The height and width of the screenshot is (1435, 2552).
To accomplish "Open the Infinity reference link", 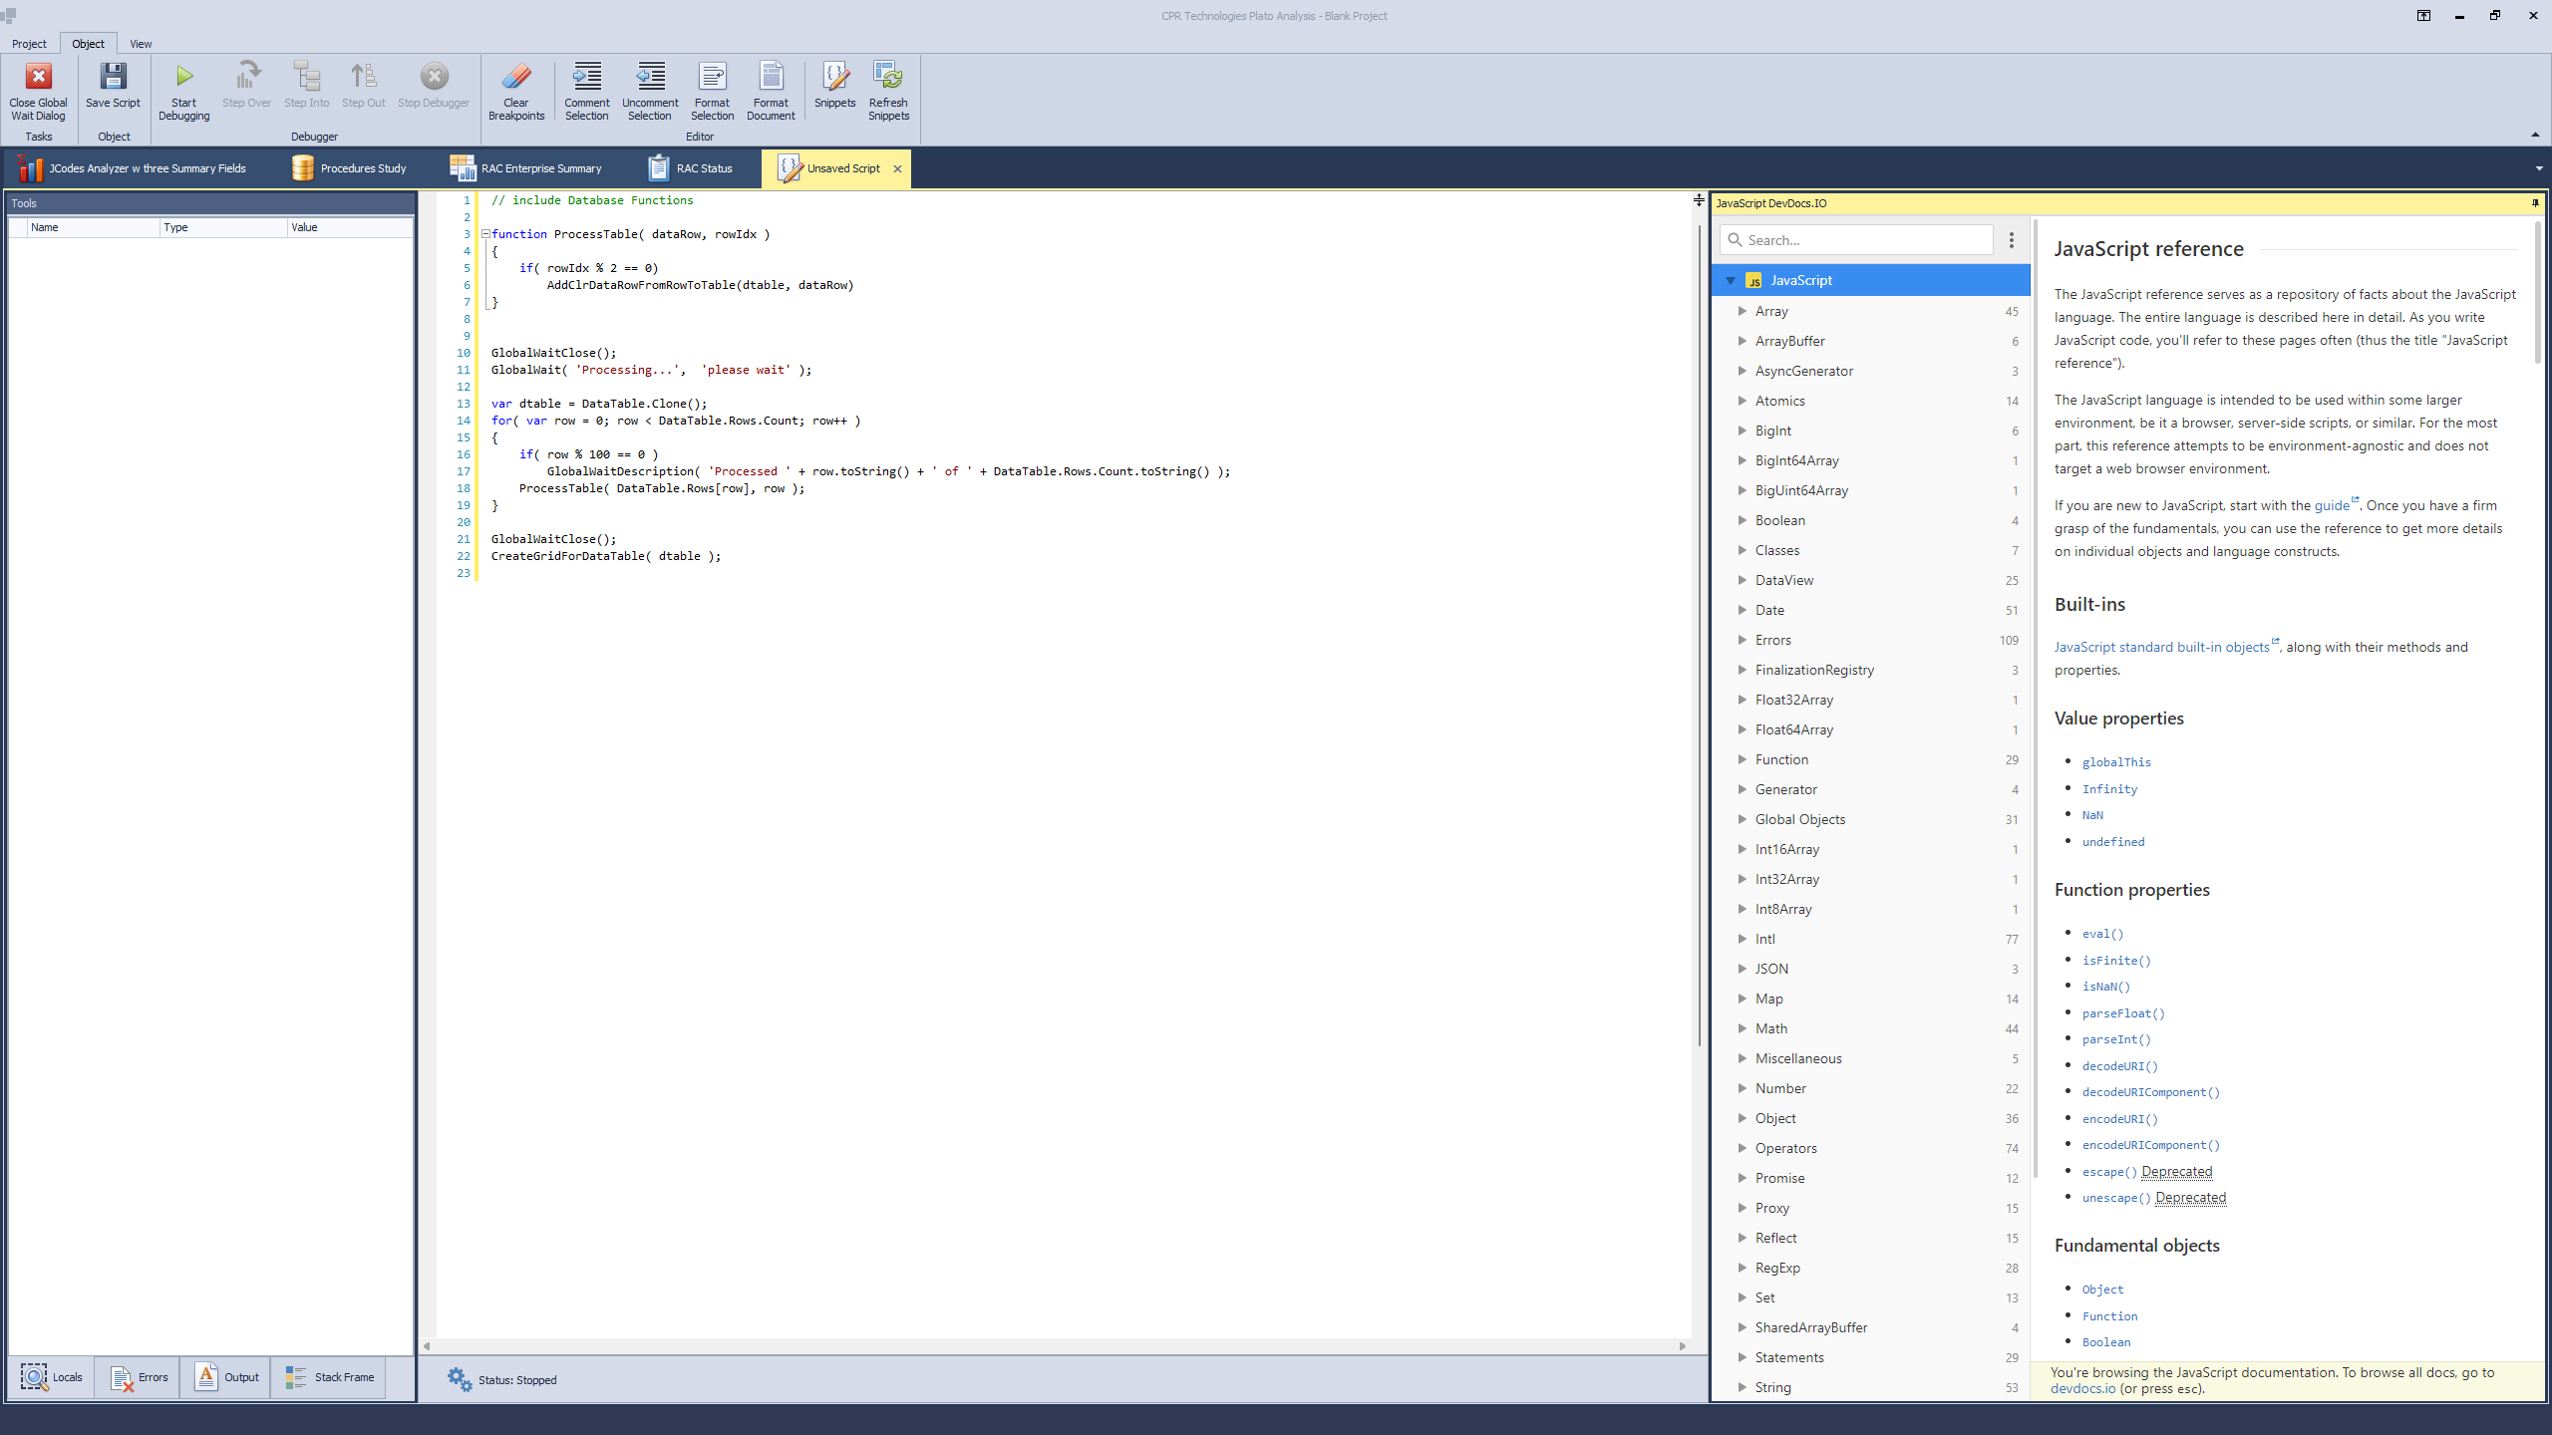I will click(2109, 789).
